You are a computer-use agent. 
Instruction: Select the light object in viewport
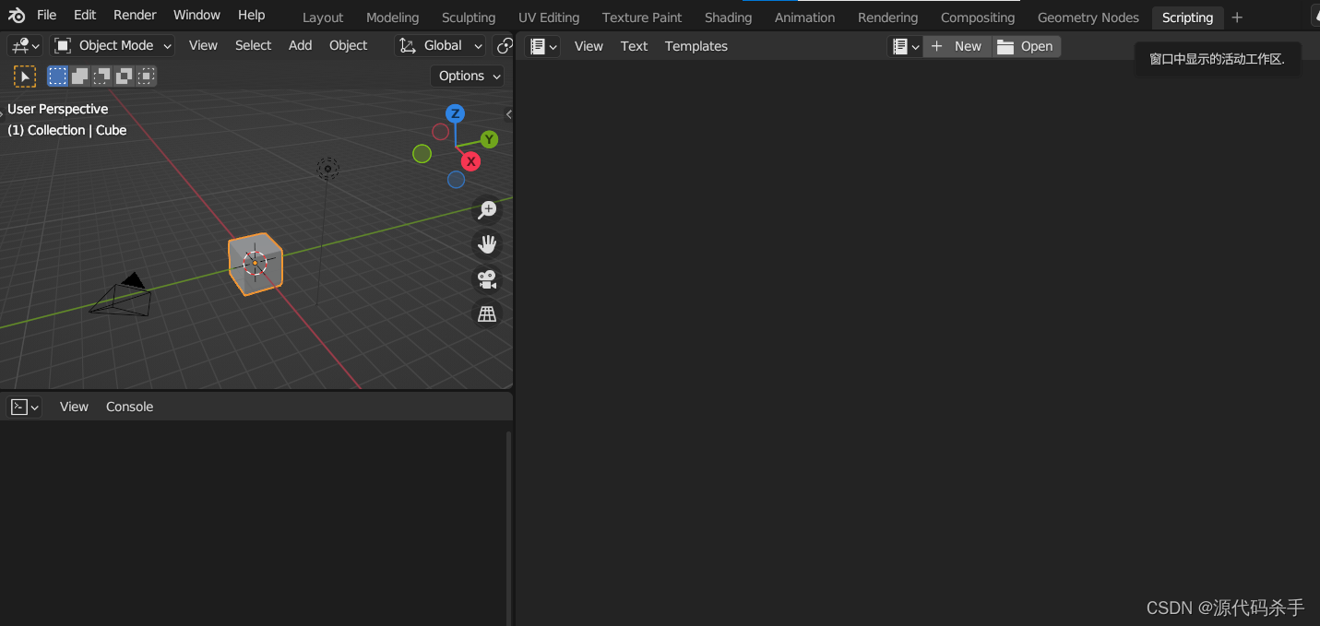point(327,169)
